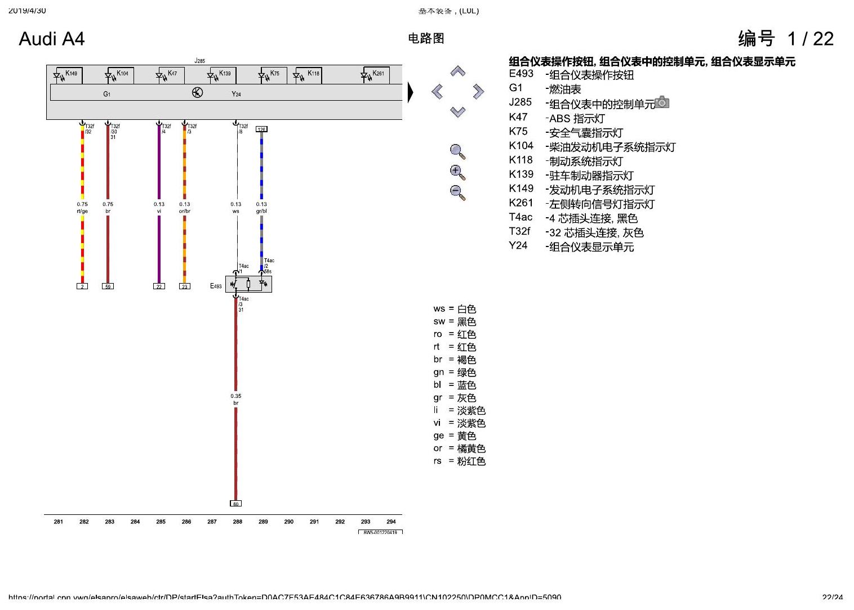Select legend row K118 制动系统指示灯
854x610 pixels.
566,160
